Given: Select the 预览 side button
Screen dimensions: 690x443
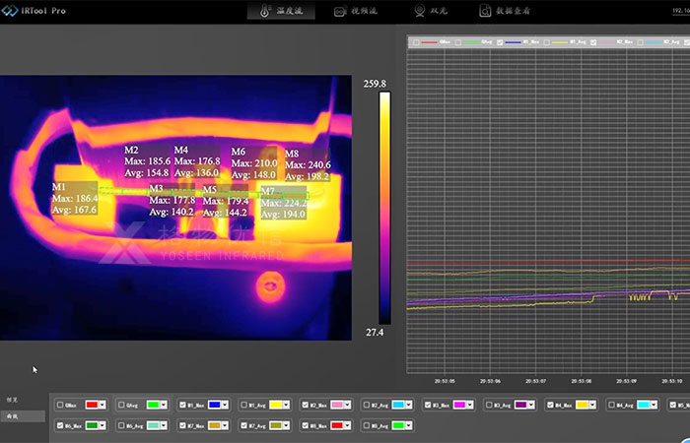Looking at the screenshot, I should 13,400.
